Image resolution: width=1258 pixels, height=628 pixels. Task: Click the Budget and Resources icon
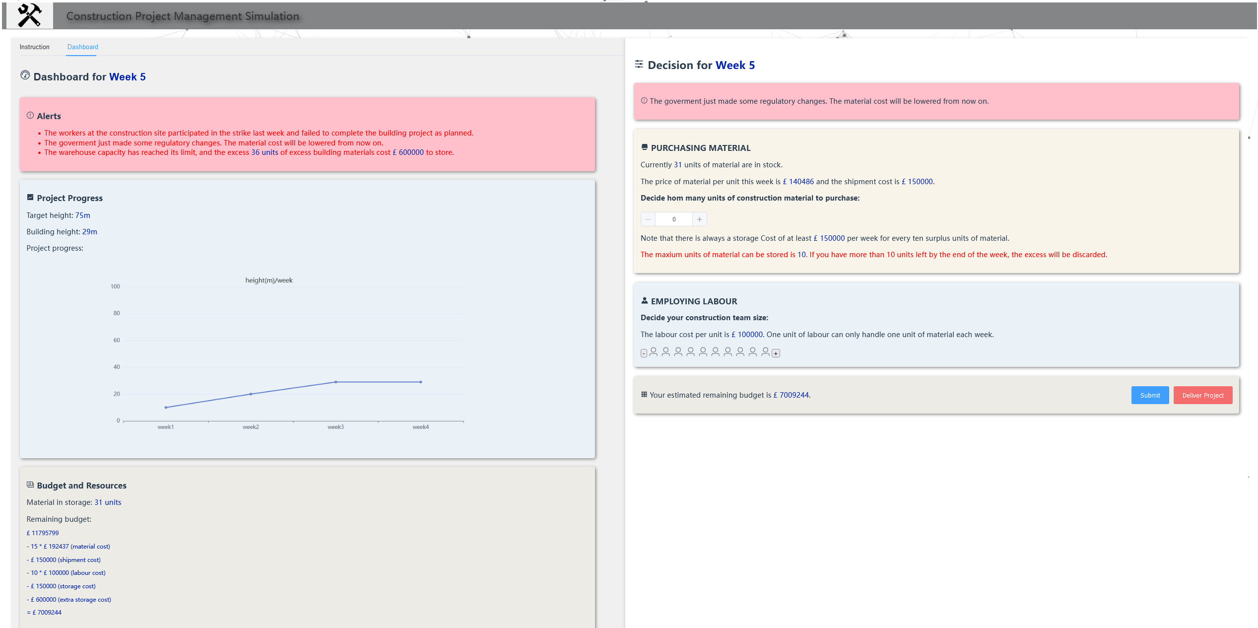(x=30, y=485)
